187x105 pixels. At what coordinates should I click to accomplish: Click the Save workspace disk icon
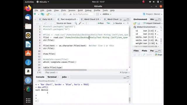tap(139, 23)
